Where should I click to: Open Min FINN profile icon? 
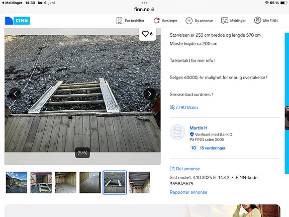[257, 20]
